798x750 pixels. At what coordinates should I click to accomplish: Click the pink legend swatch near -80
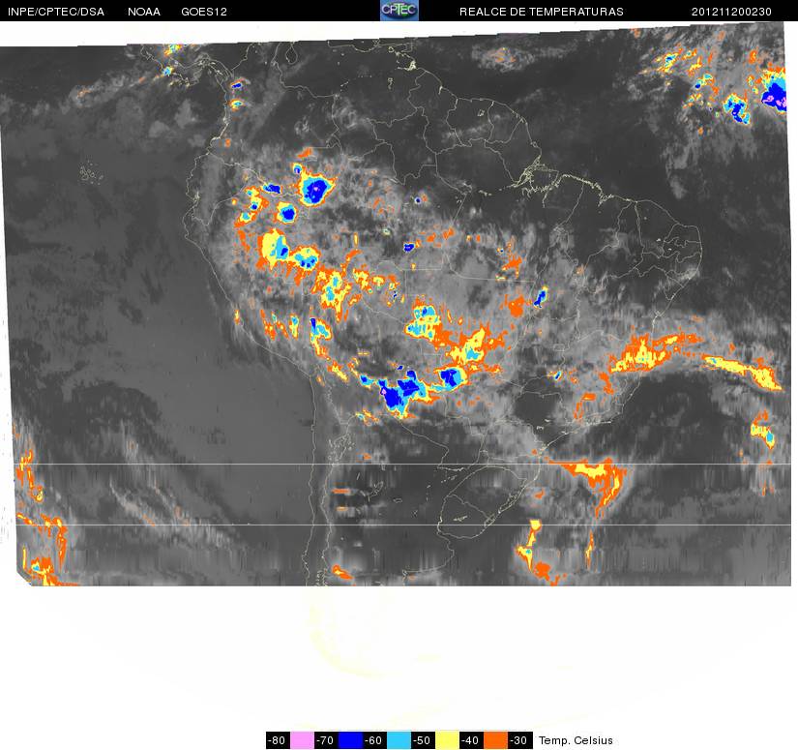coord(302,740)
